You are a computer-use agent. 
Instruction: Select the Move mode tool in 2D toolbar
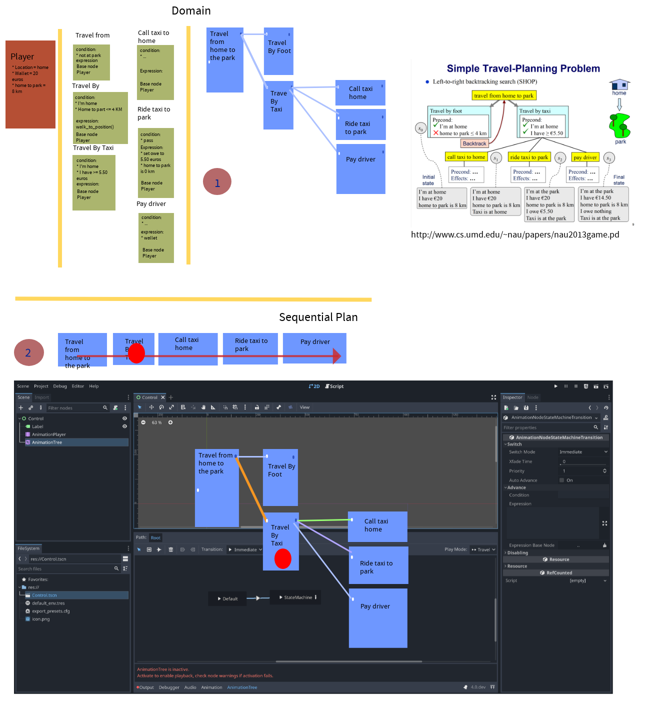coord(152,407)
